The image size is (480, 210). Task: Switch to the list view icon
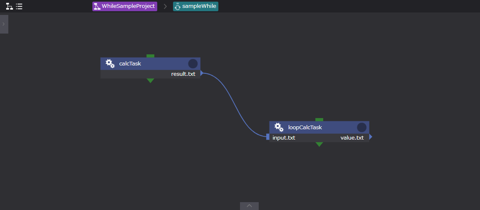pyautogui.click(x=19, y=7)
